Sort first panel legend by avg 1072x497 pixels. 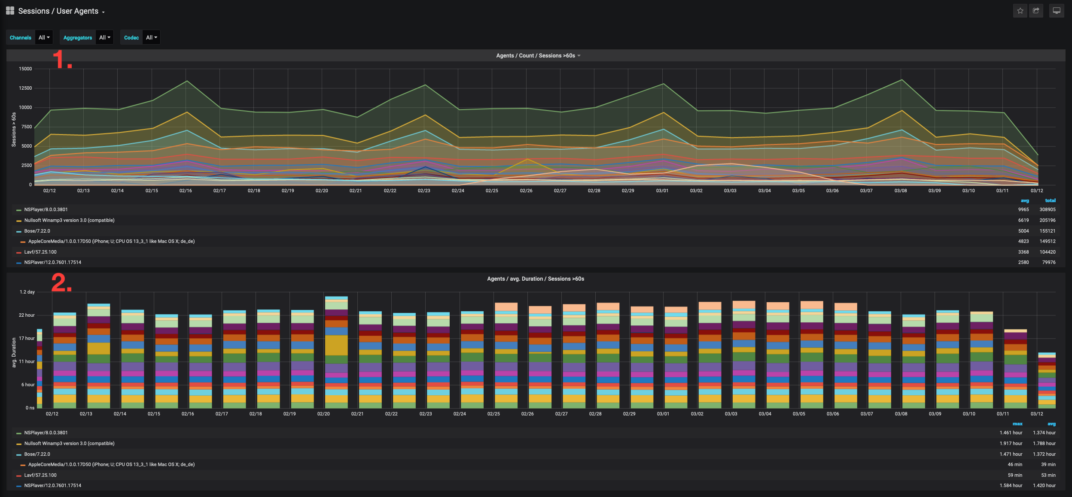click(x=1025, y=200)
